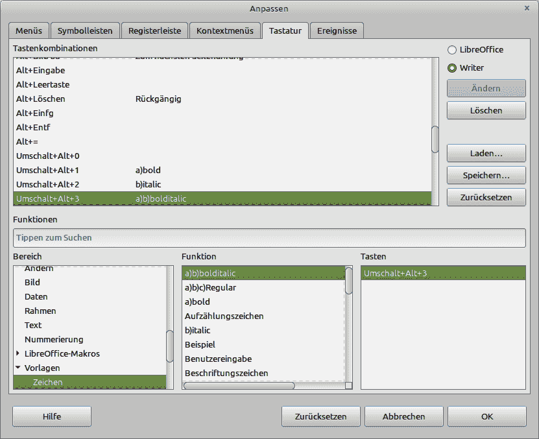Screen dimensions: 539x439
Task: Click the Laden... button
Action: [x=486, y=154]
